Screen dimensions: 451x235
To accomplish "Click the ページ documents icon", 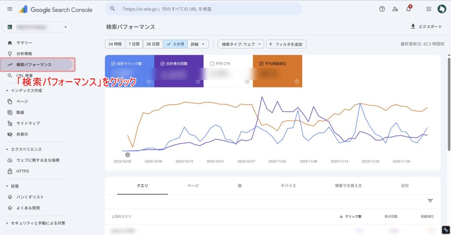I will click(10, 101).
